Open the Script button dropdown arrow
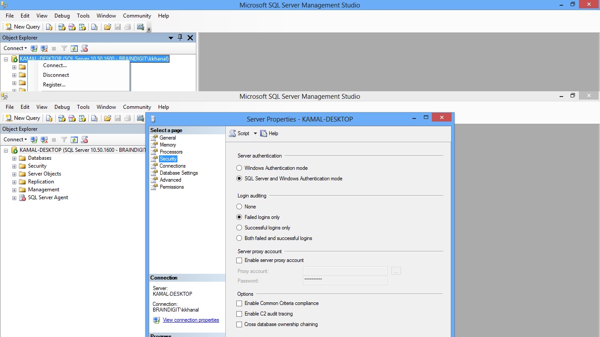 click(255, 133)
